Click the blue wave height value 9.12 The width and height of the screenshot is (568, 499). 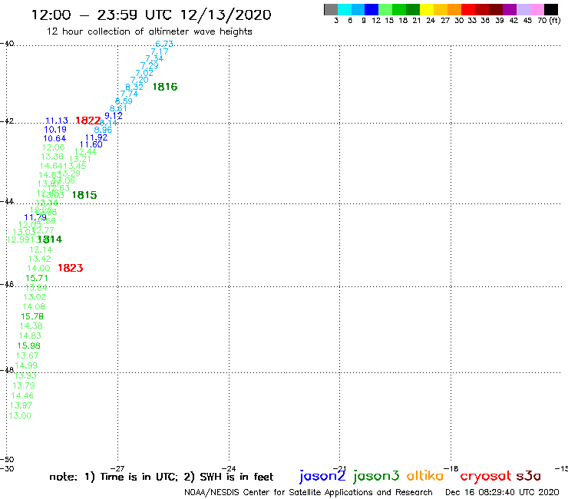[x=114, y=116]
